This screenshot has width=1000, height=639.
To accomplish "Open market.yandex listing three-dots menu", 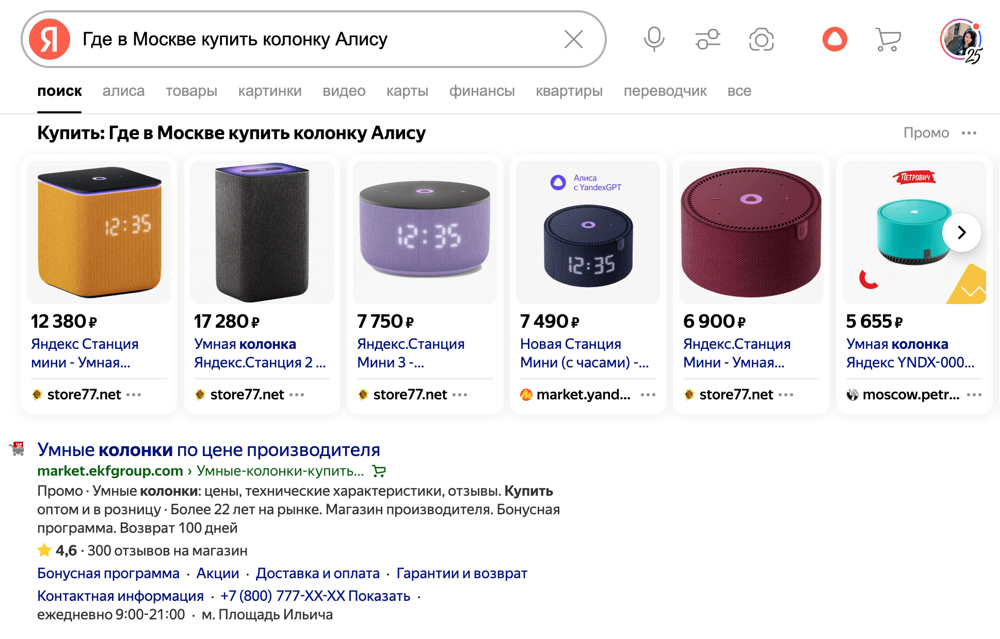I will tap(648, 395).
